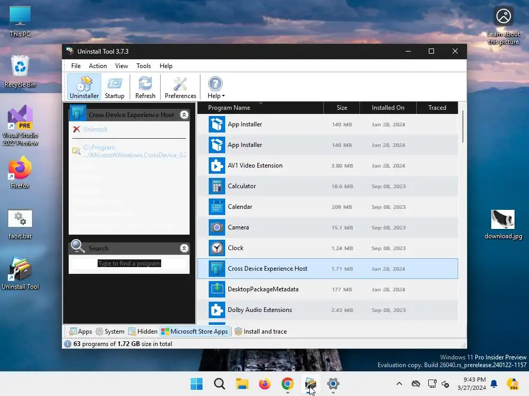The height and width of the screenshot is (396, 529).
Task: Select the Camera app icon
Action: 216,227
